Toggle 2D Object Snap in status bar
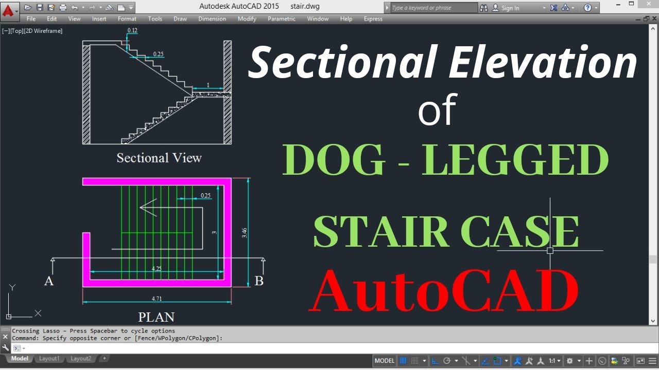 tap(497, 361)
